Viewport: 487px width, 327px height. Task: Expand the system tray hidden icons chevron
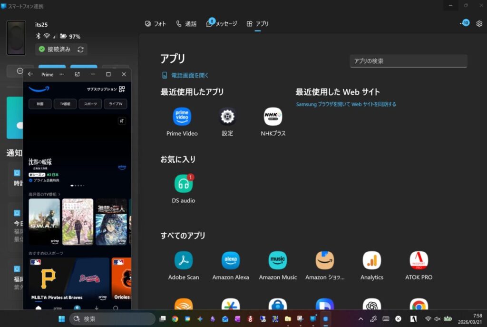(x=360, y=319)
